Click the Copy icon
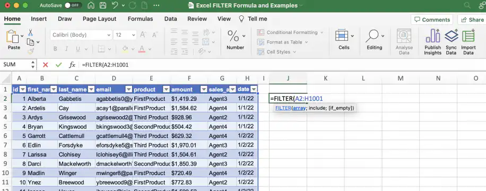Image resolution: width=486 pixels, height=191 pixels. [x=30, y=42]
